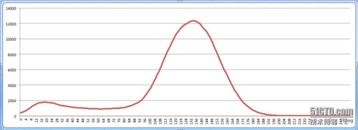Select horizontal axis label 64
Screen dimensions: 358x130
(104, 121)
